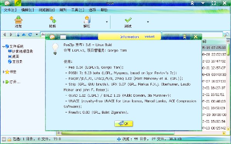Click the app icon in Information dialog title bar
The image size is (231, 144).
coord(52,37)
